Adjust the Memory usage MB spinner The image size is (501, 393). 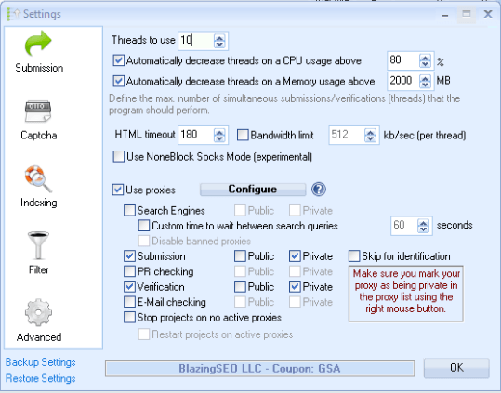[x=425, y=82]
